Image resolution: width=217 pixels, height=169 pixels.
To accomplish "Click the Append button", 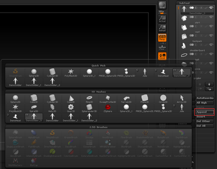I will point(205,112).
